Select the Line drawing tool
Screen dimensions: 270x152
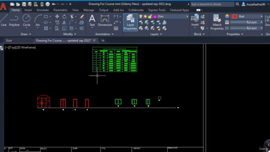pos(4,20)
